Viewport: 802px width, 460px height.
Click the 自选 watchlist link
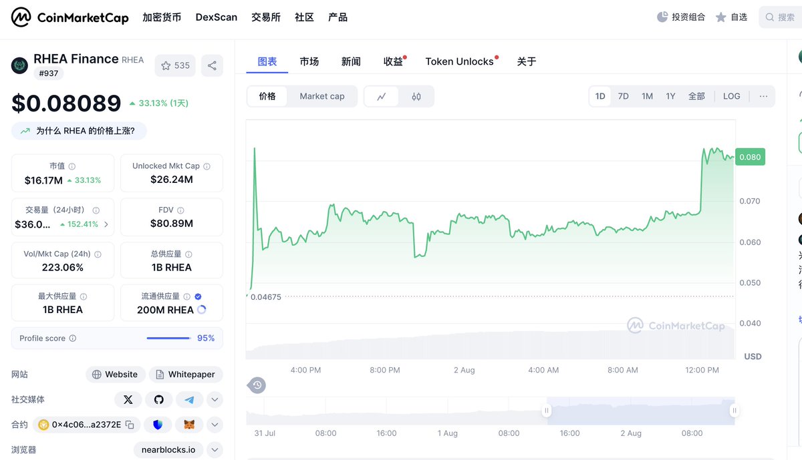click(x=731, y=17)
